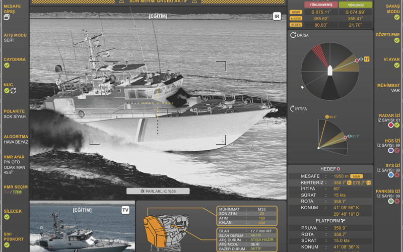Image resolution: width=403 pixels, height=252 pixels.
Task: Click the SYS İZİ red X icon
Action: [x=397, y=175]
